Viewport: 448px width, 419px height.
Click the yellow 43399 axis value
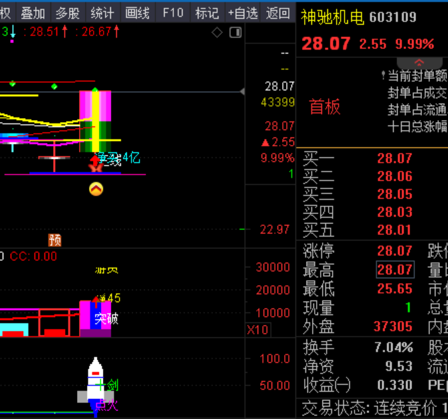point(277,102)
